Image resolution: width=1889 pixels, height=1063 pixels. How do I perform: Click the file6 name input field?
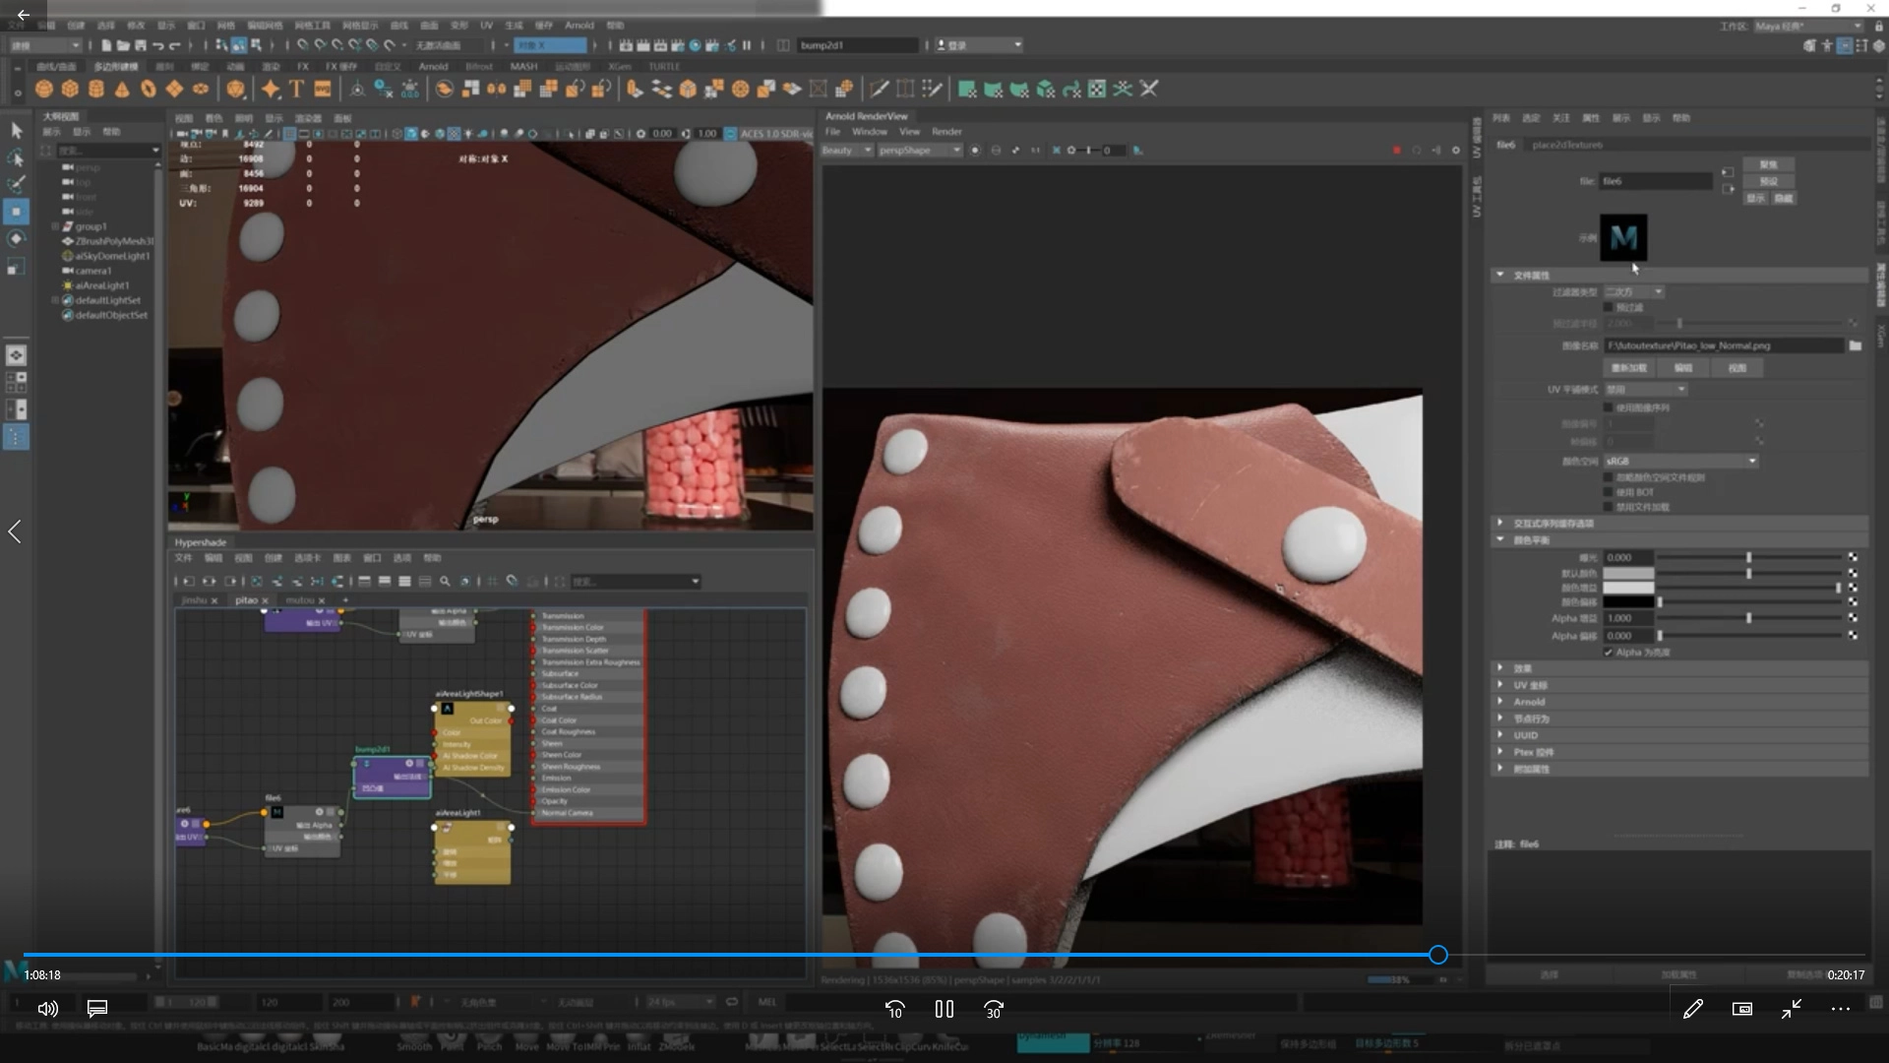point(1655,181)
